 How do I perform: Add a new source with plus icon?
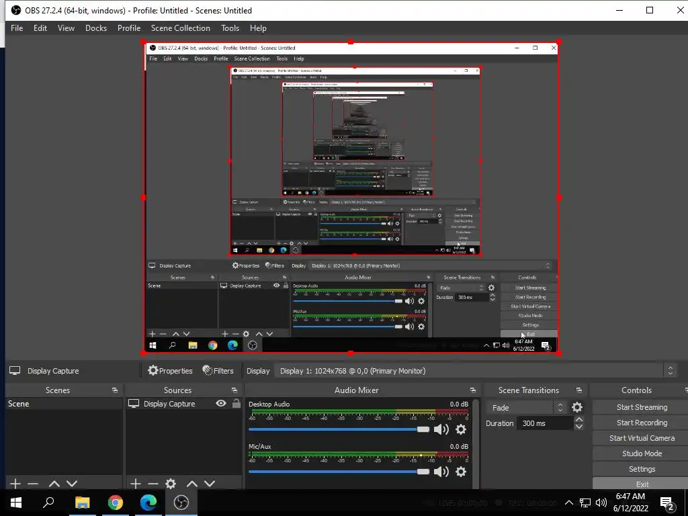(x=136, y=484)
